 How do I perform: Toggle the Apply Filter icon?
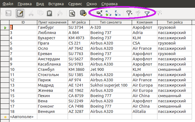pos(138,13)
